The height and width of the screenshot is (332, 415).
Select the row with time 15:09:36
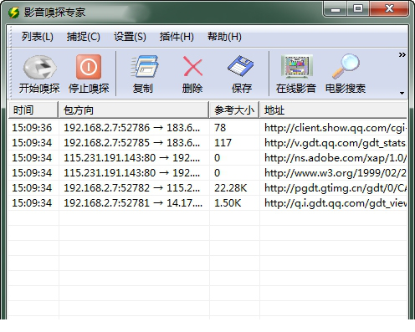pyautogui.click(x=207, y=128)
